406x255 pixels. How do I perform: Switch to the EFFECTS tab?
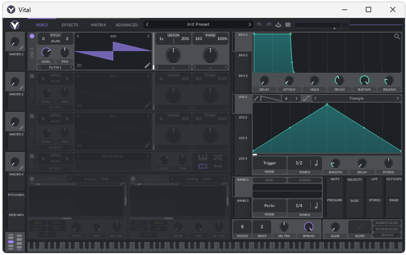[x=70, y=25]
